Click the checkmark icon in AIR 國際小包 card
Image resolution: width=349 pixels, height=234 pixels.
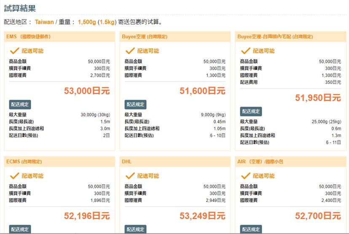(245, 176)
